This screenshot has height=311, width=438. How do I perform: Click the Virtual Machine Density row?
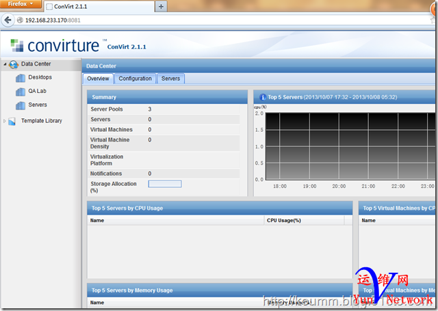[x=164, y=143]
